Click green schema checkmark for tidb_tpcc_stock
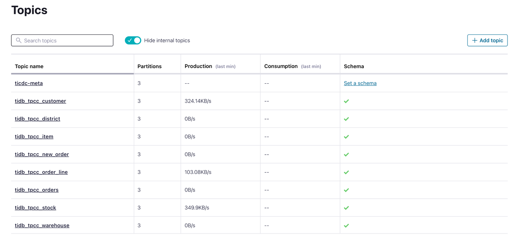The height and width of the screenshot is (240, 514). [346, 208]
